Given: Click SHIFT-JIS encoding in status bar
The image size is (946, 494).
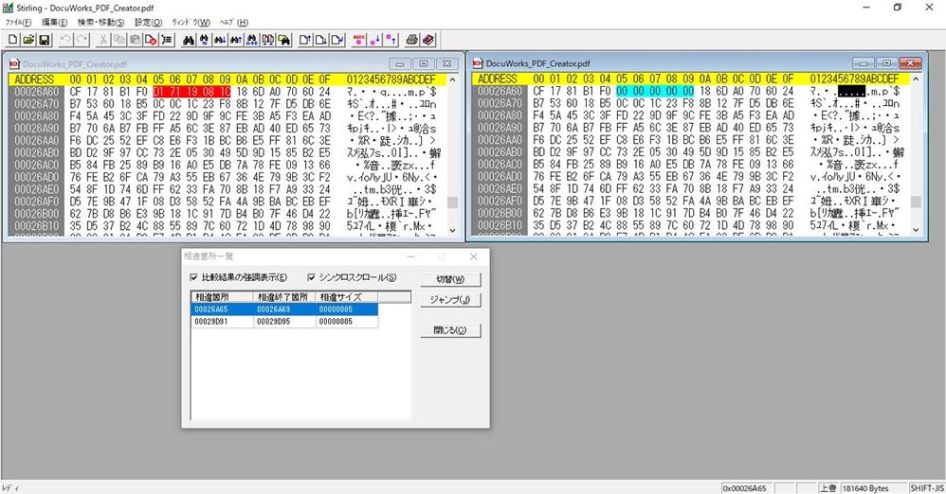Looking at the screenshot, I should click(x=927, y=488).
